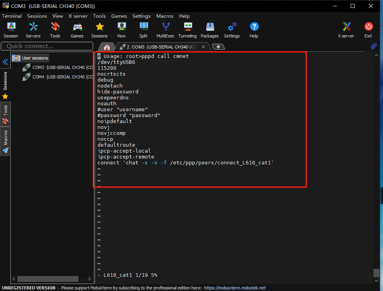Click the 'UNREGISTERED VERSION' status text
This screenshot has width=383, height=291.
point(28,288)
